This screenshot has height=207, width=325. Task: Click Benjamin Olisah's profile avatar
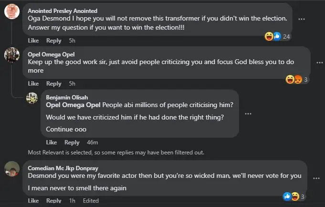pyautogui.click(x=32, y=98)
